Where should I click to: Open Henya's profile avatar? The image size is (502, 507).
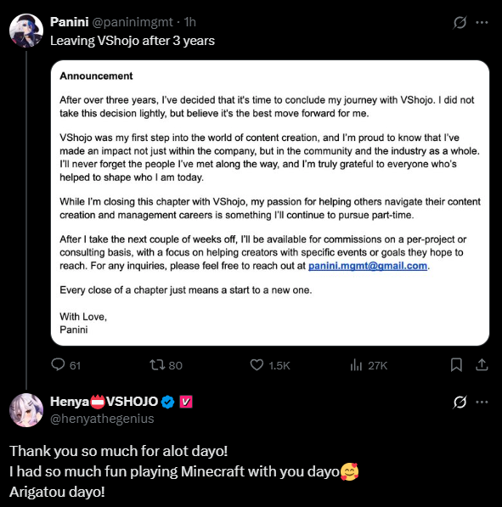26,410
